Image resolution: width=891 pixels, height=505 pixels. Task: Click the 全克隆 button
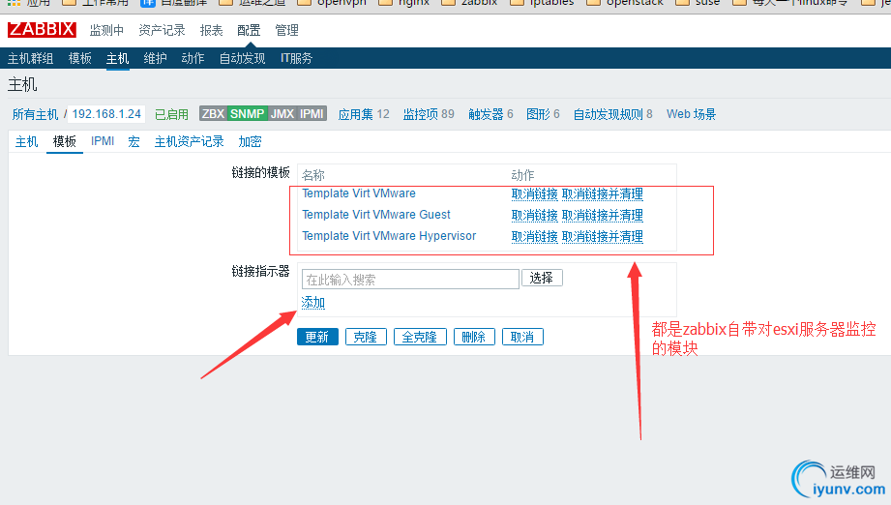pyautogui.click(x=420, y=337)
